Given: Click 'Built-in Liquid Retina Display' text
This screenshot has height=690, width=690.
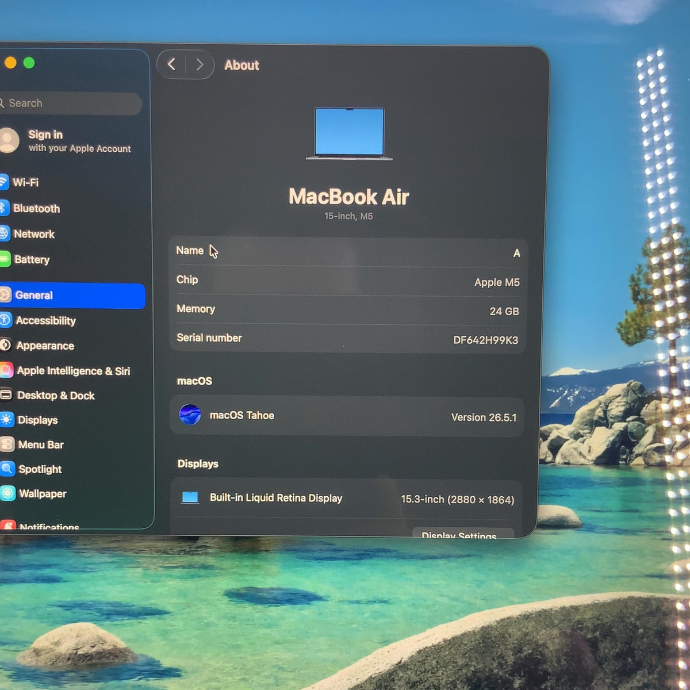Looking at the screenshot, I should 276,498.
